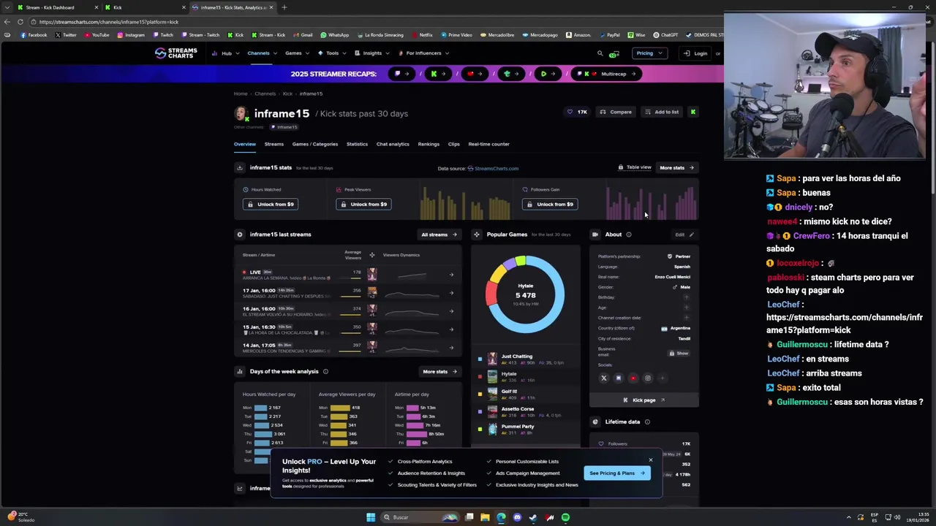Open the arrow for the LIVE stream row

451,275
